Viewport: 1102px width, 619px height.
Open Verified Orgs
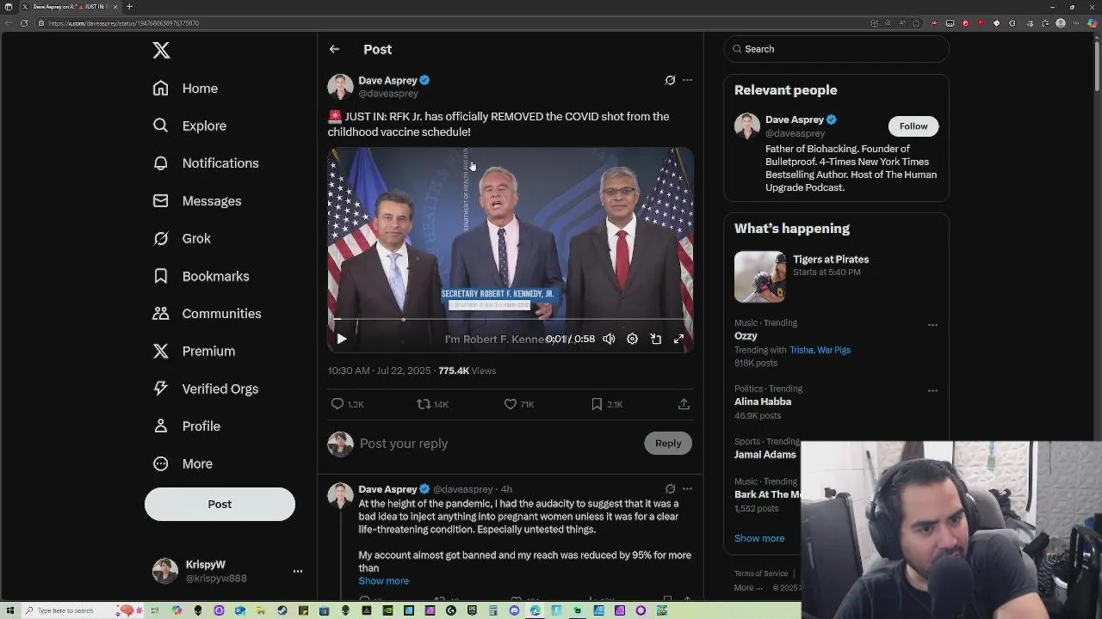(x=205, y=389)
